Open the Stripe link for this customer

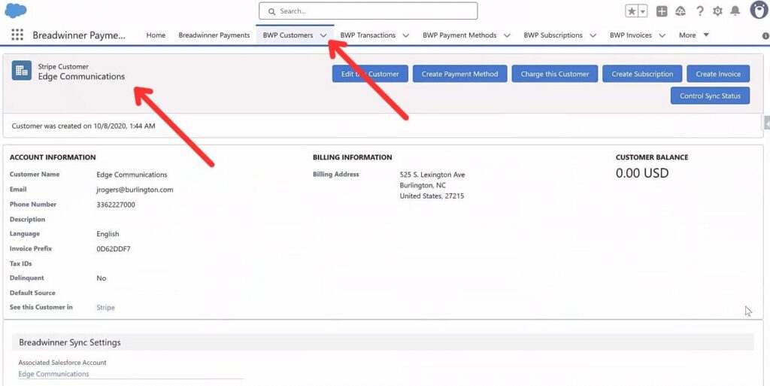pyautogui.click(x=105, y=308)
